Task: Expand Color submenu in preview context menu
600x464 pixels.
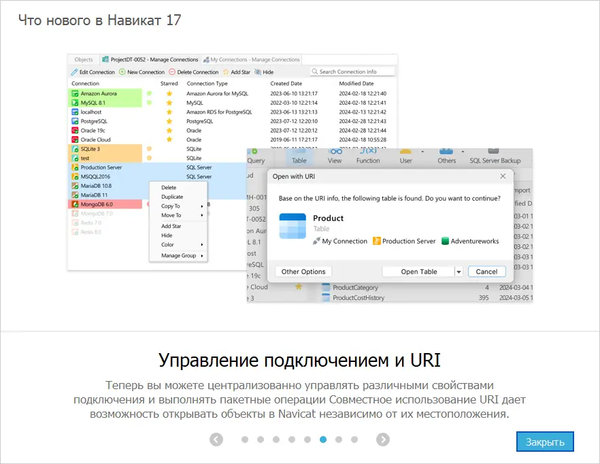Action: pos(178,245)
